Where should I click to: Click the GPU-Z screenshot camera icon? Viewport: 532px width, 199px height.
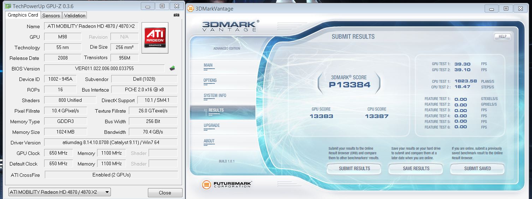click(177, 15)
